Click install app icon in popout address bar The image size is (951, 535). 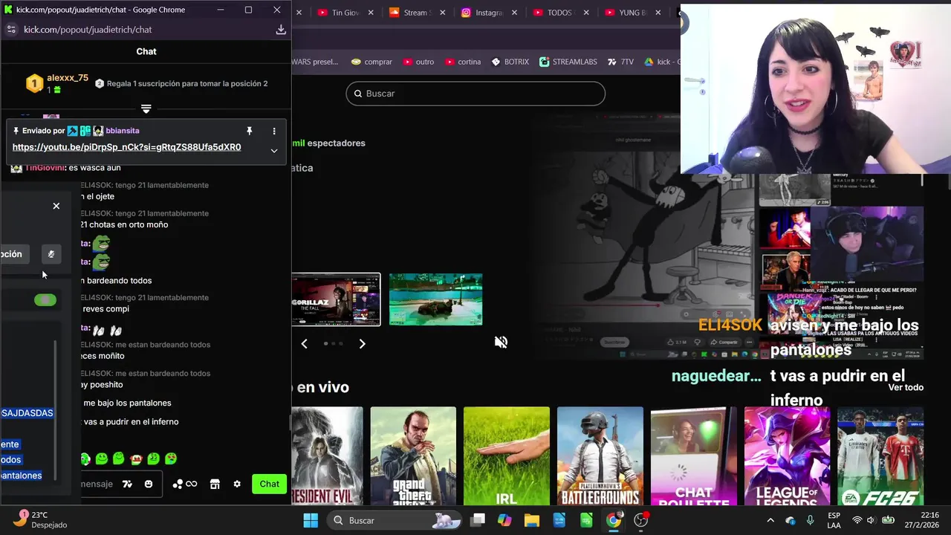[x=281, y=30]
